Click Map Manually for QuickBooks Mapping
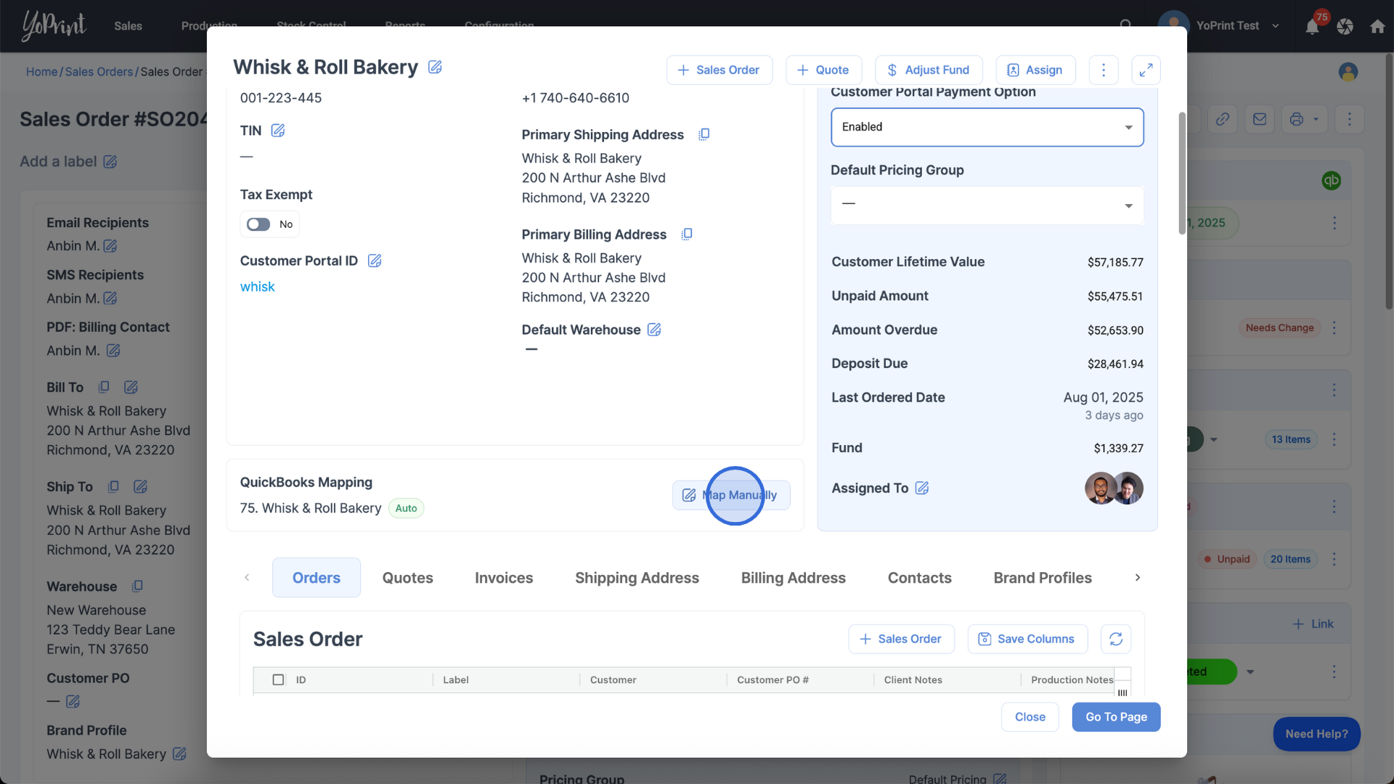 click(730, 495)
